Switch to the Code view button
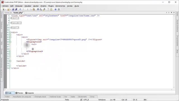Screen dimensions: 179x101 pos(10,93)
